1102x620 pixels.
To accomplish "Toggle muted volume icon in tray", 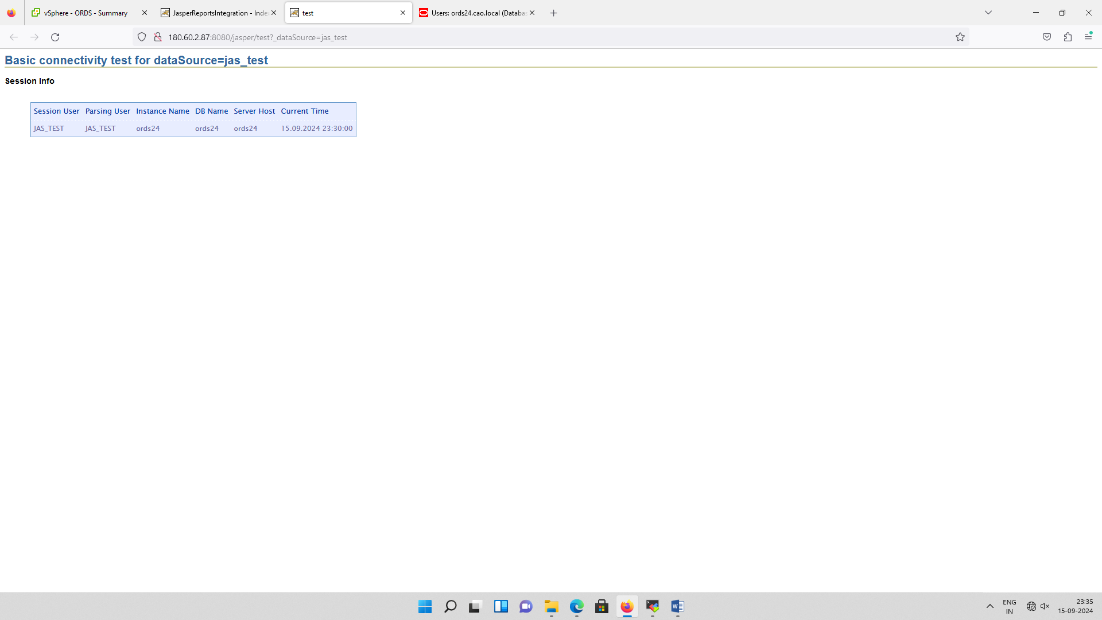I will click(1045, 606).
